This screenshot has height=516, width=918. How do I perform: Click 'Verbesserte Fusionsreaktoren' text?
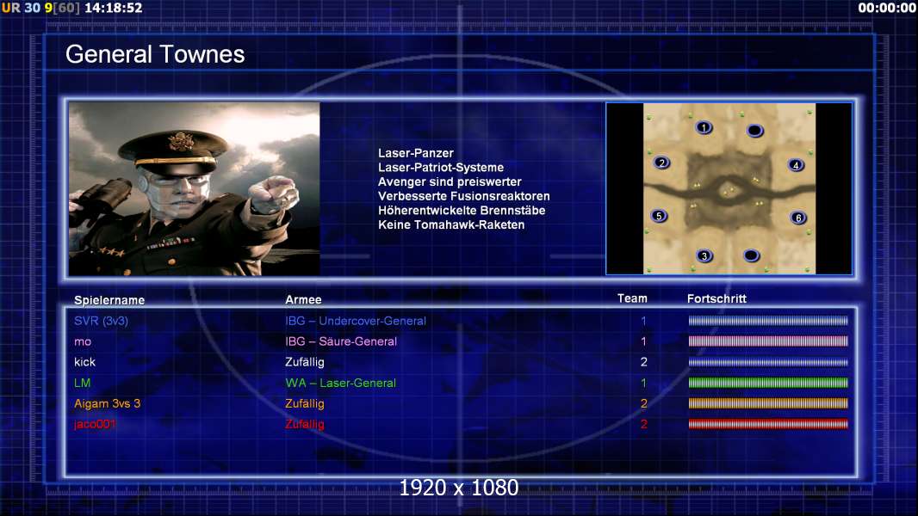pyautogui.click(x=463, y=196)
